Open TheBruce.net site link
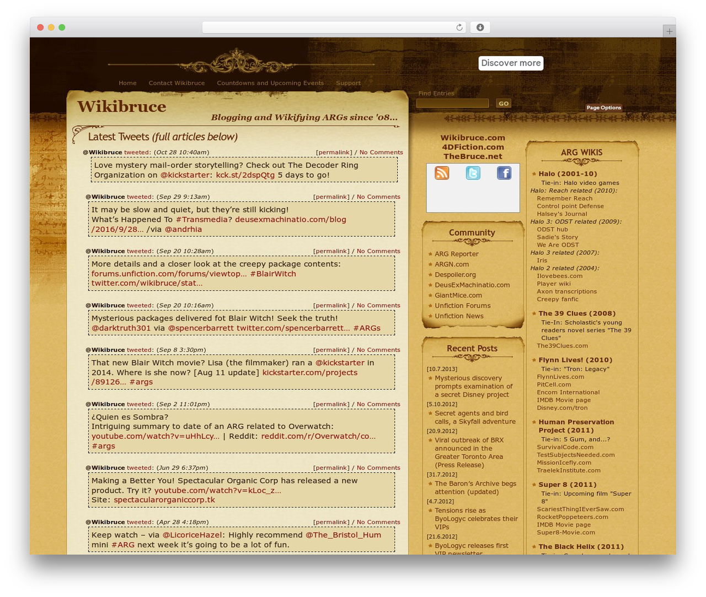The width and height of the screenshot is (706, 597). pos(473,156)
